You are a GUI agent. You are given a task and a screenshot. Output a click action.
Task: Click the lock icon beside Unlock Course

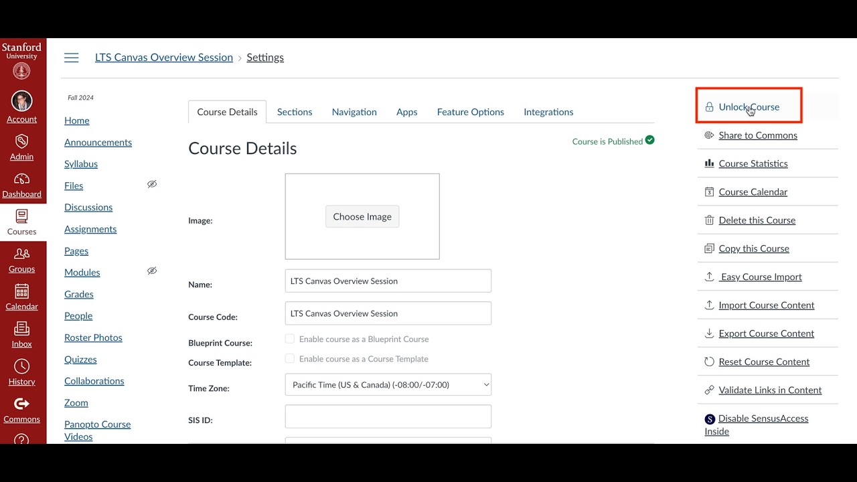click(709, 107)
